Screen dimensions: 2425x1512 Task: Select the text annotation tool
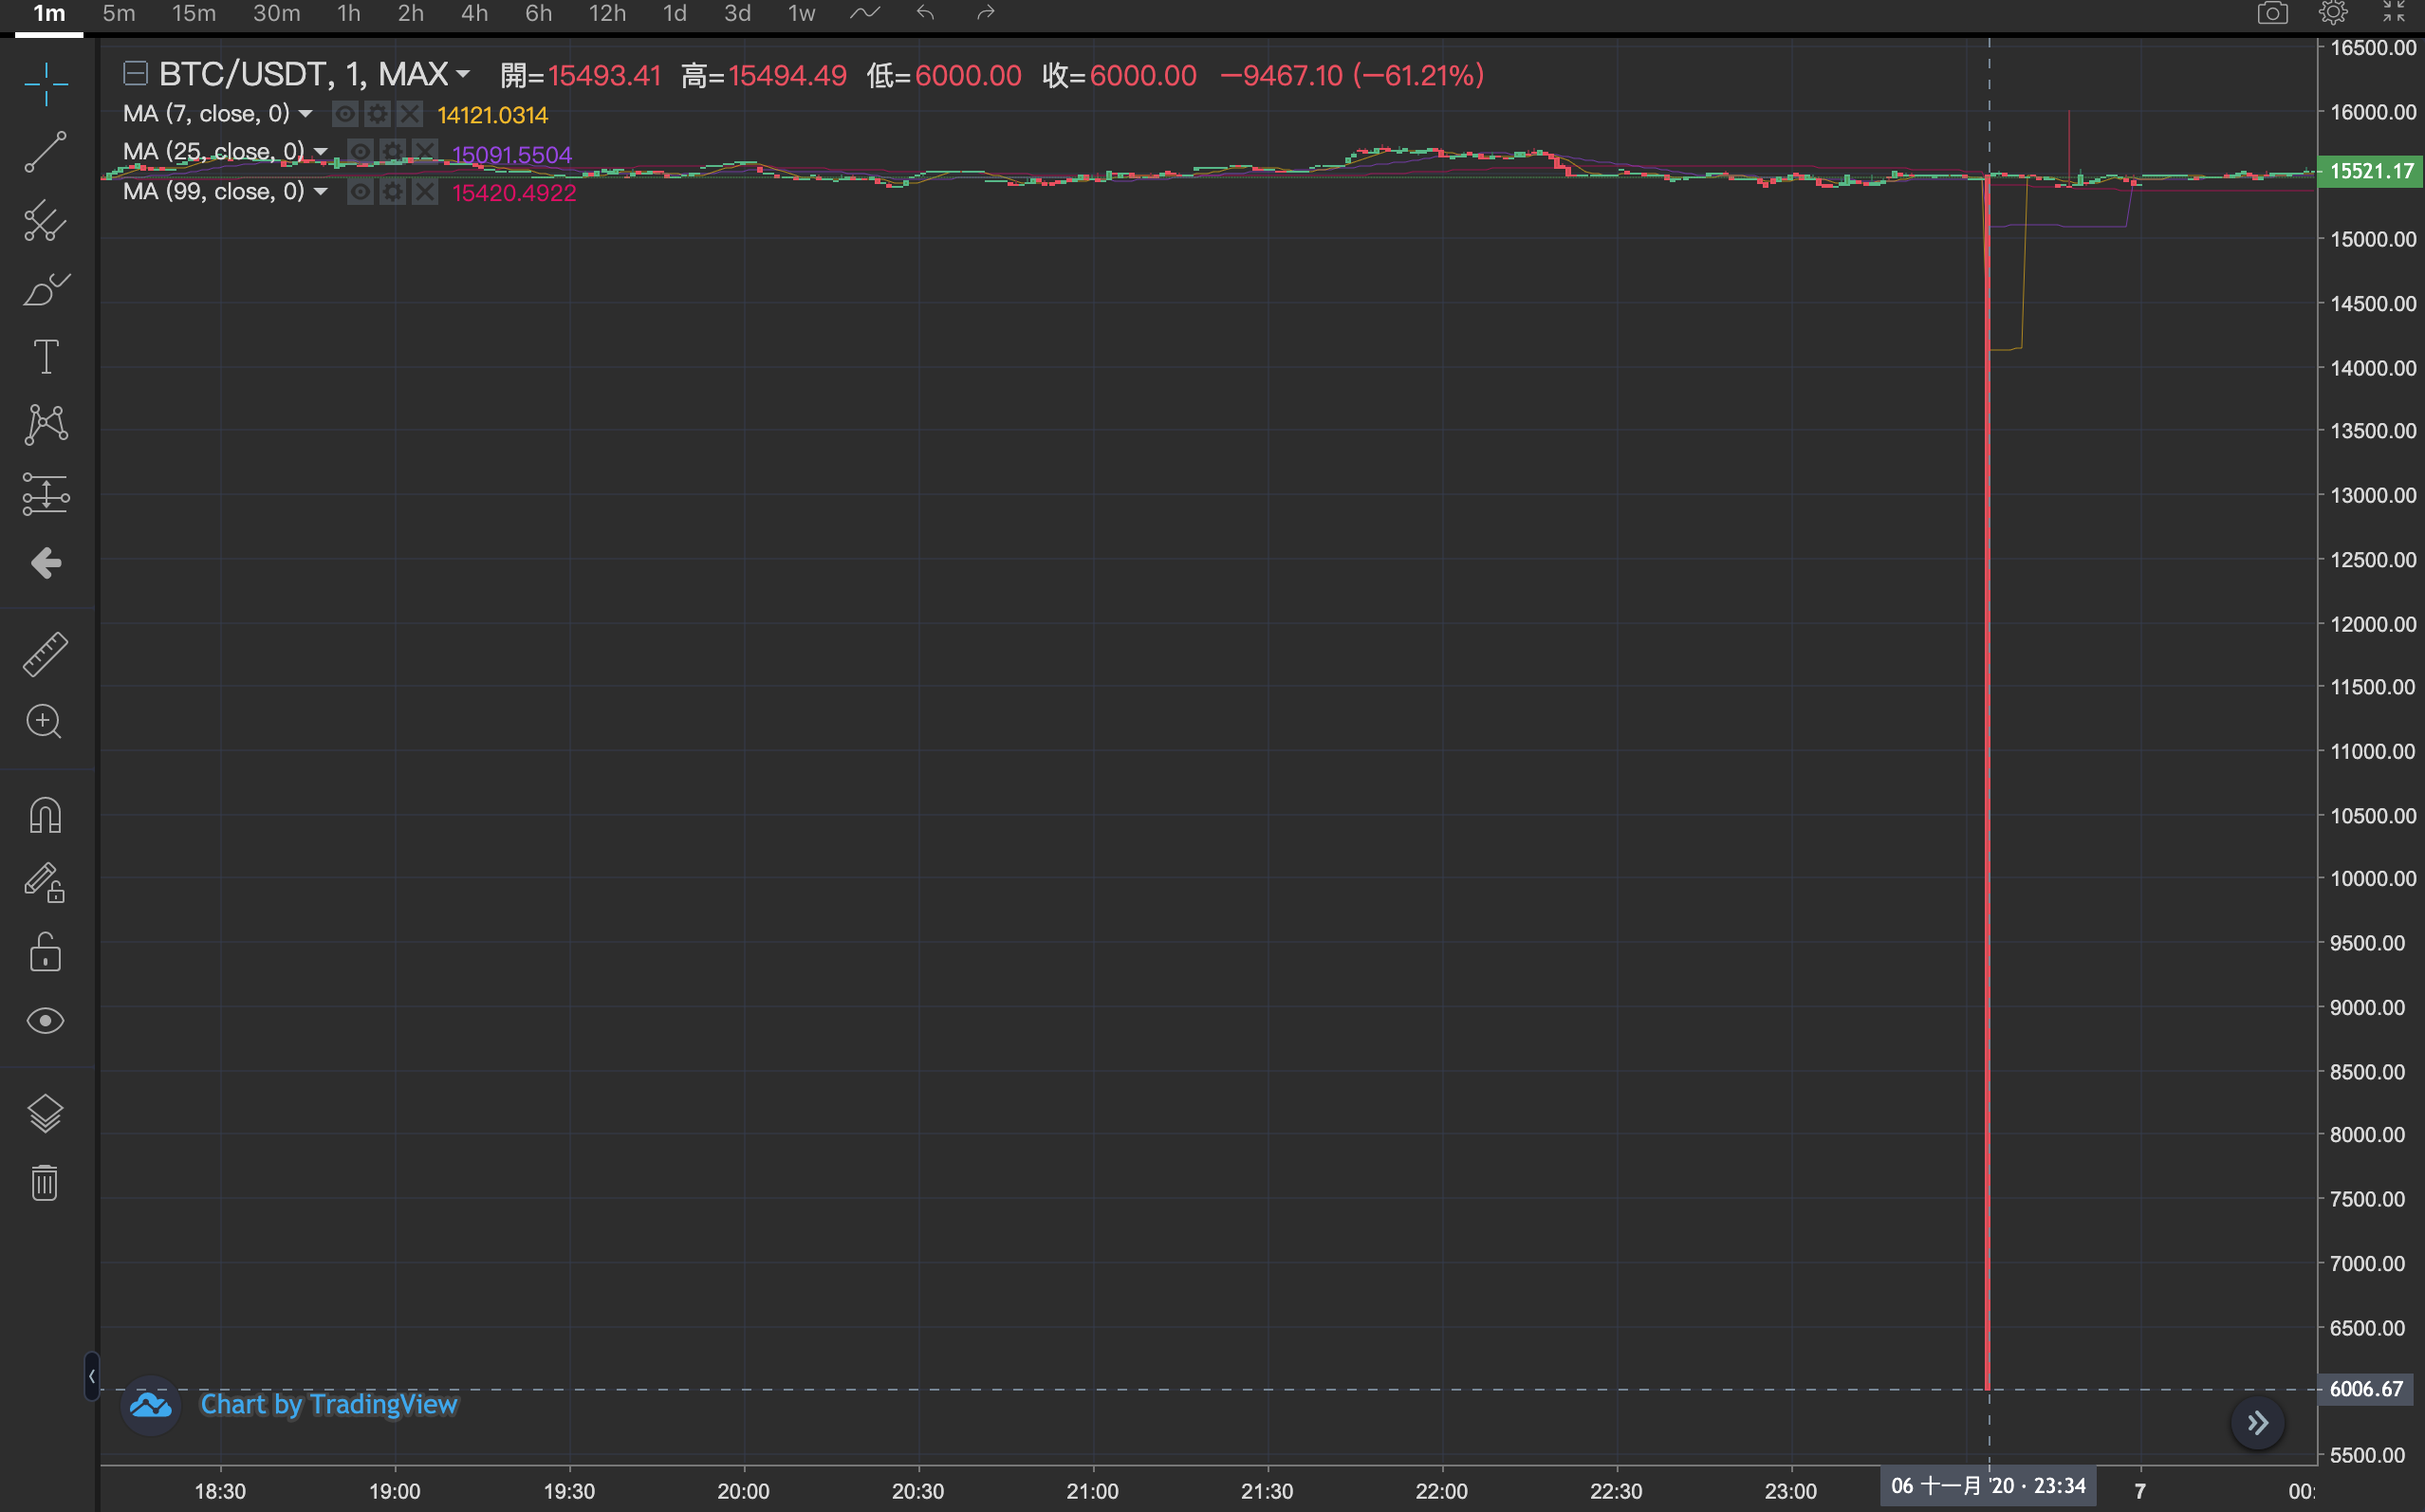click(46, 357)
